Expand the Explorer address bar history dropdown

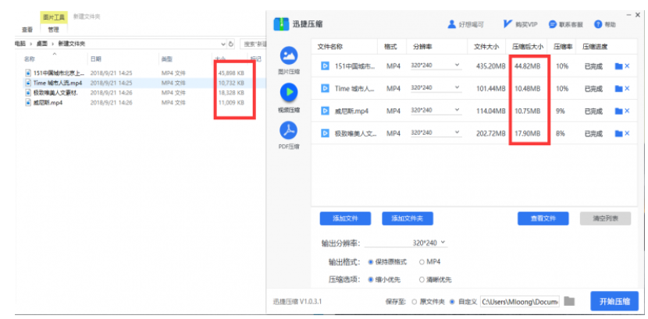click(223, 44)
